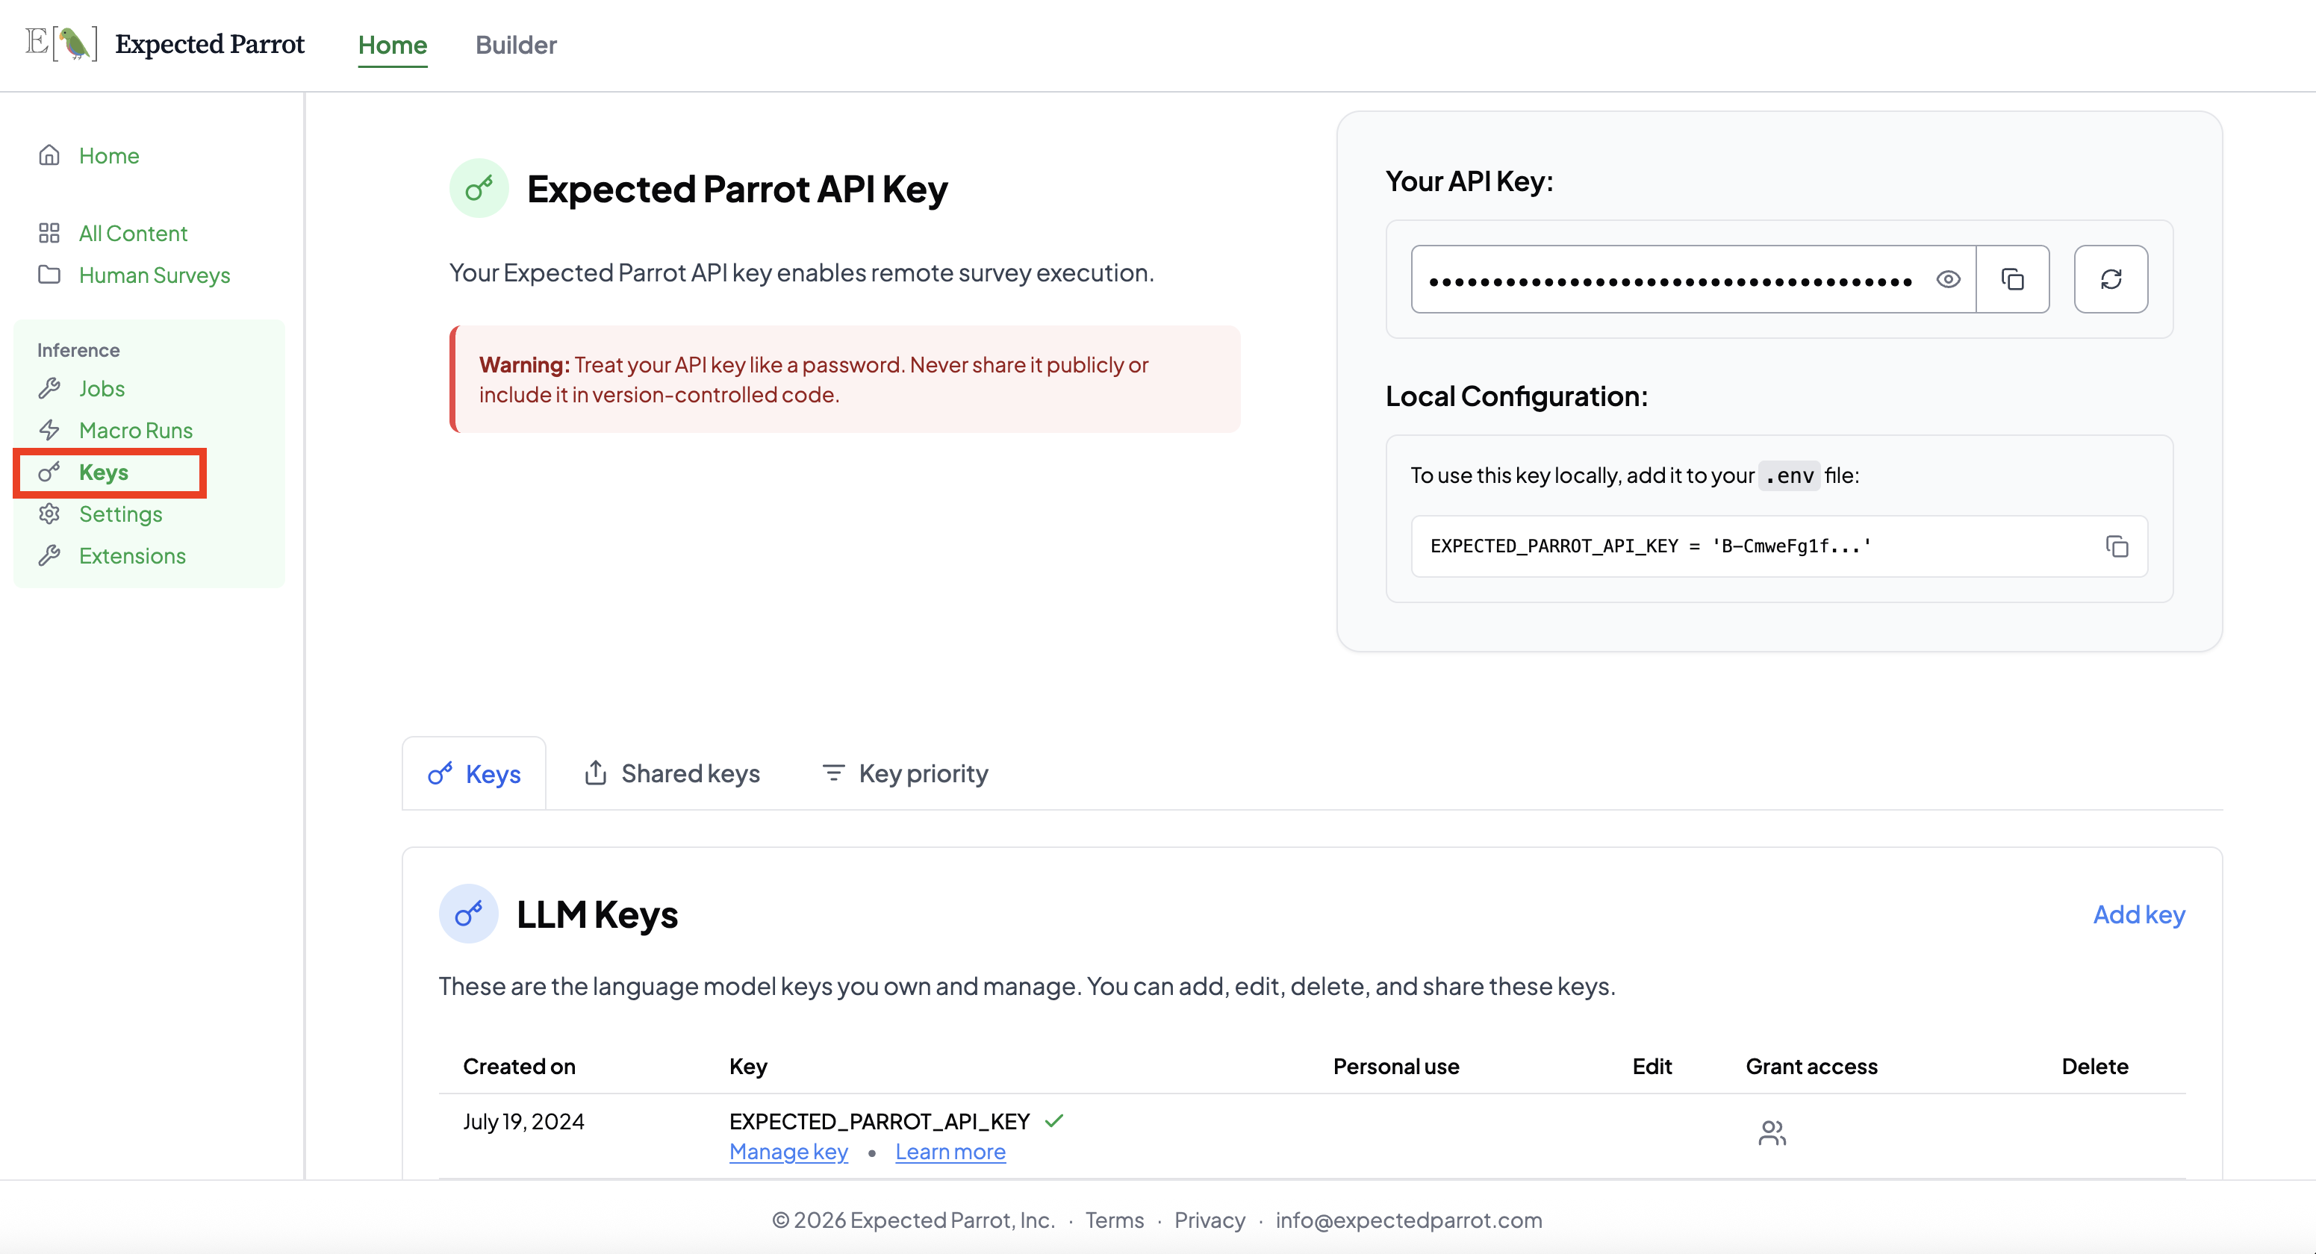Screen dimensions: 2316x1254
Task: Regenerate your Expected Parrot API key
Action: pos(2110,278)
